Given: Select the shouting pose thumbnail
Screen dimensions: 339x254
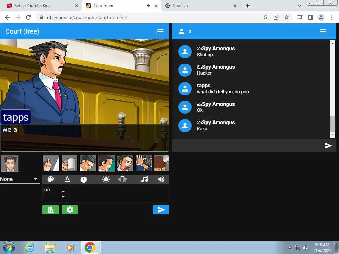Looking at the screenshot, I should (x=125, y=163).
